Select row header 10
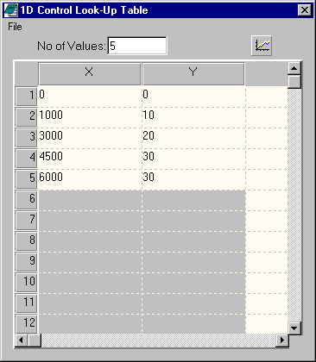The image size is (316, 362). click(x=26, y=283)
